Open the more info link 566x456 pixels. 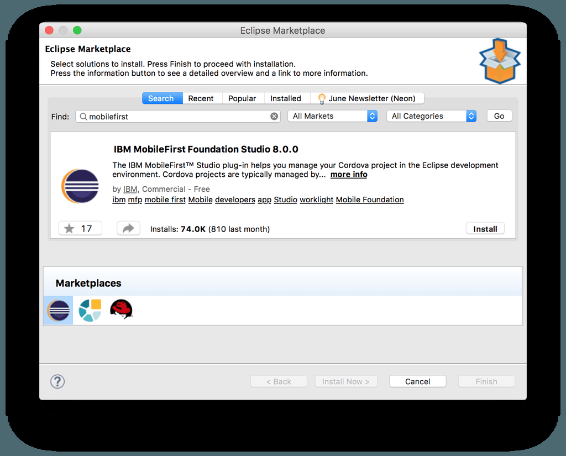pyautogui.click(x=349, y=174)
